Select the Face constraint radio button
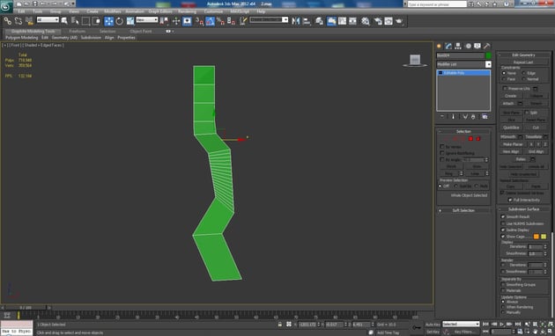The width and height of the screenshot is (555, 336). point(504,79)
